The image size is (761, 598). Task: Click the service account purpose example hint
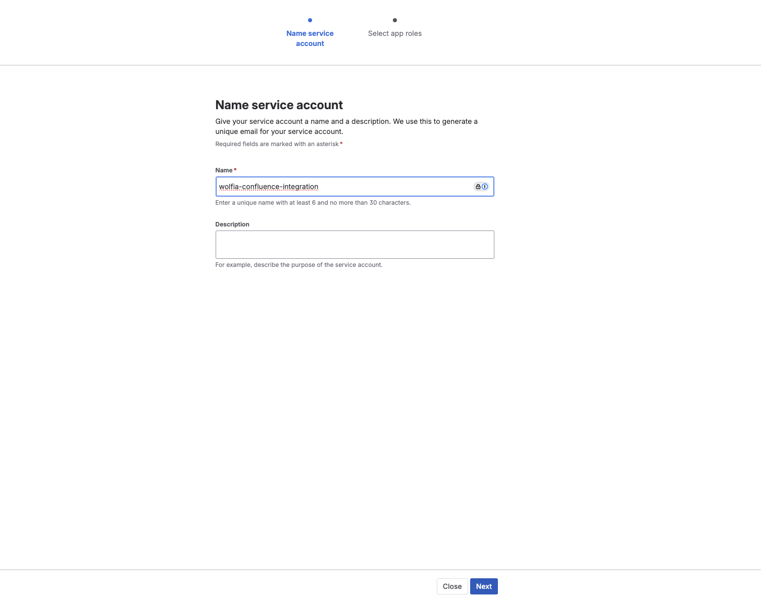pyautogui.click(x=299, y=264)
